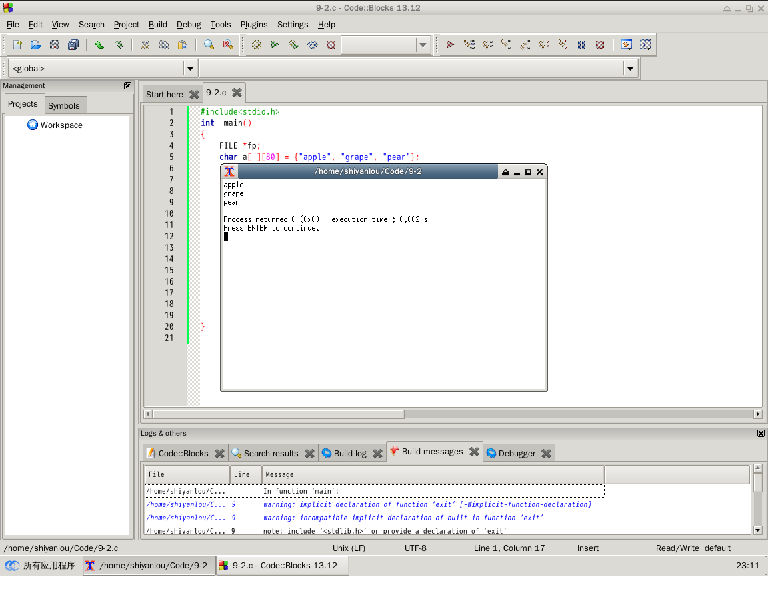
Task: Open the Debugging windows icon
Action: (627, 45)
